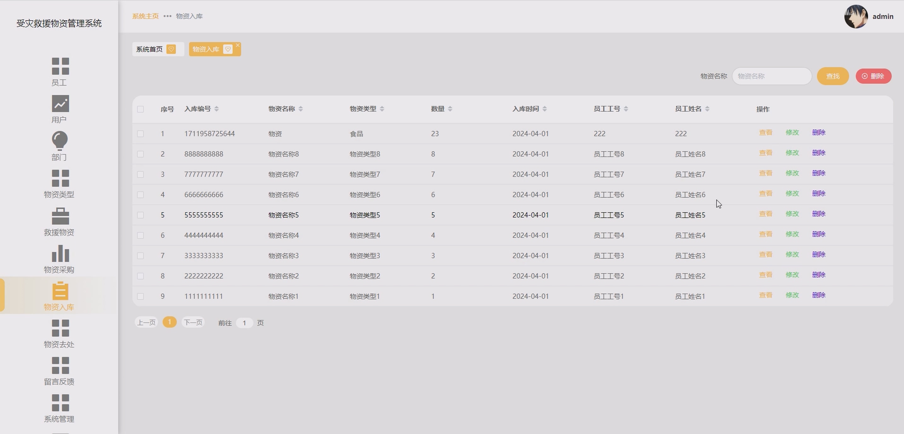
Task: Delete record 1111111111 via 删除
Action: (819, 295)
